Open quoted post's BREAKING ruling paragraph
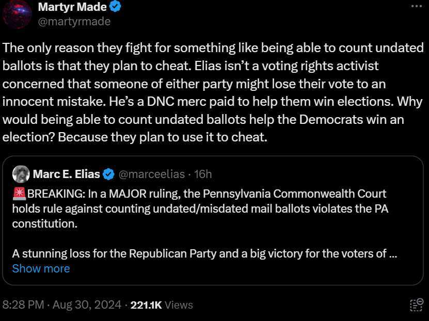Image resolution: width=429 pixels, height=321 pixels. tap(199, 208)
